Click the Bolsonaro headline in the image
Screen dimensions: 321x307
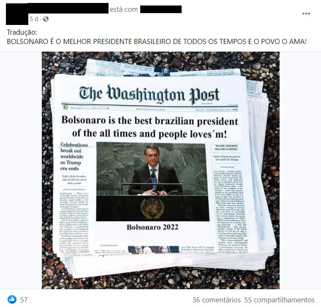150,127
